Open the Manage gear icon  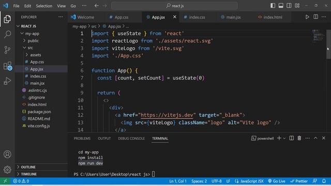7,169
